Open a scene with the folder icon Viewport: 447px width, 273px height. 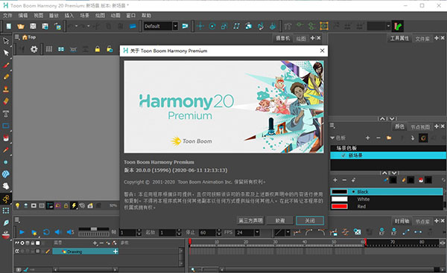(21, 27)
